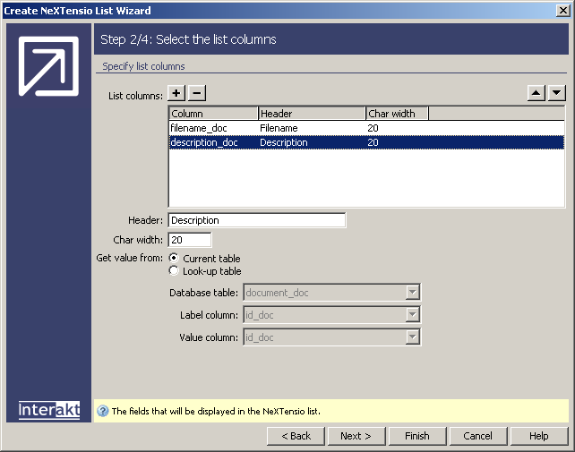Image resolution: width=575 pixels, height=452 pixels.
Task: Open the Label column dropdown
Action: [x=412, y=315]
